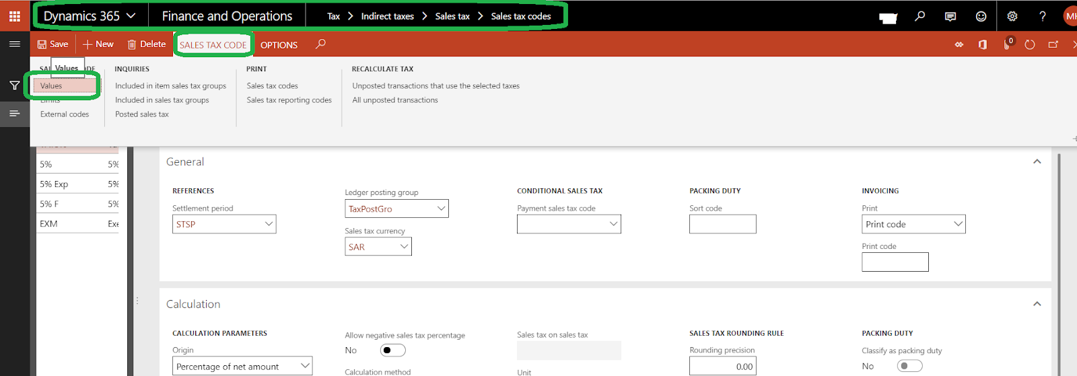Open in new window icon

(x=1053, y=44)
